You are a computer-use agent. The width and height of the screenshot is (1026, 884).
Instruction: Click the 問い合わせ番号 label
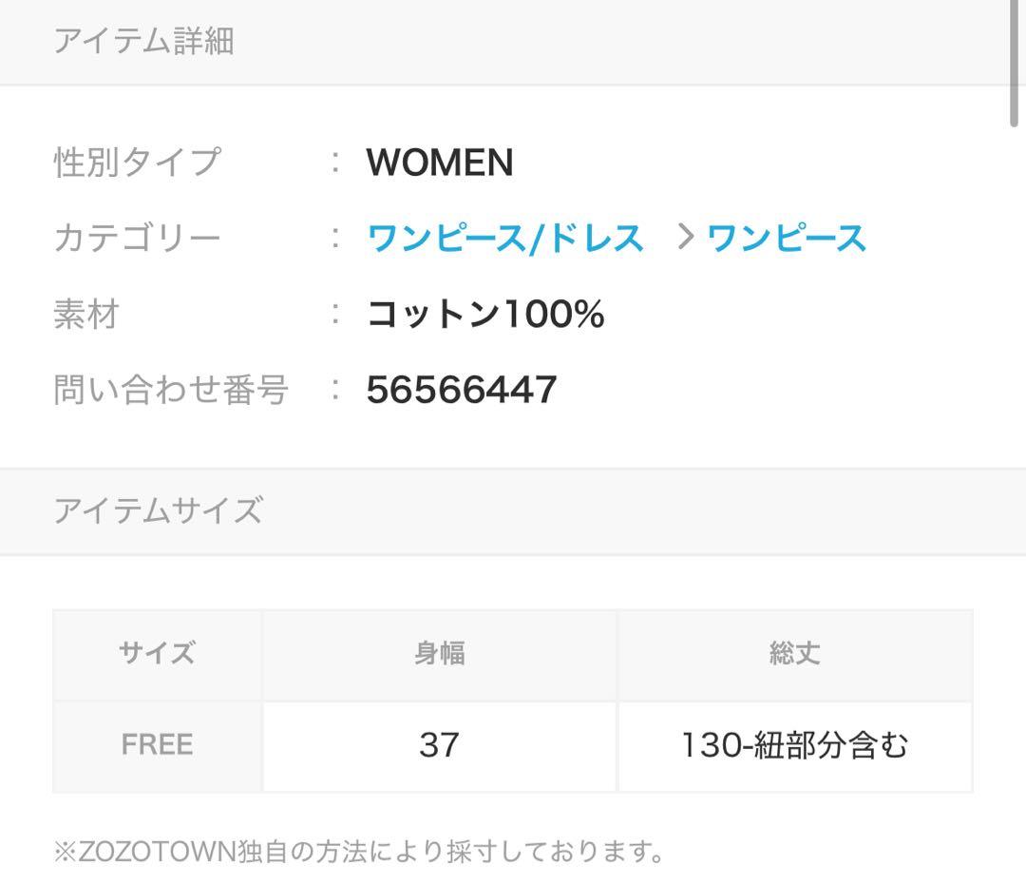171,390
